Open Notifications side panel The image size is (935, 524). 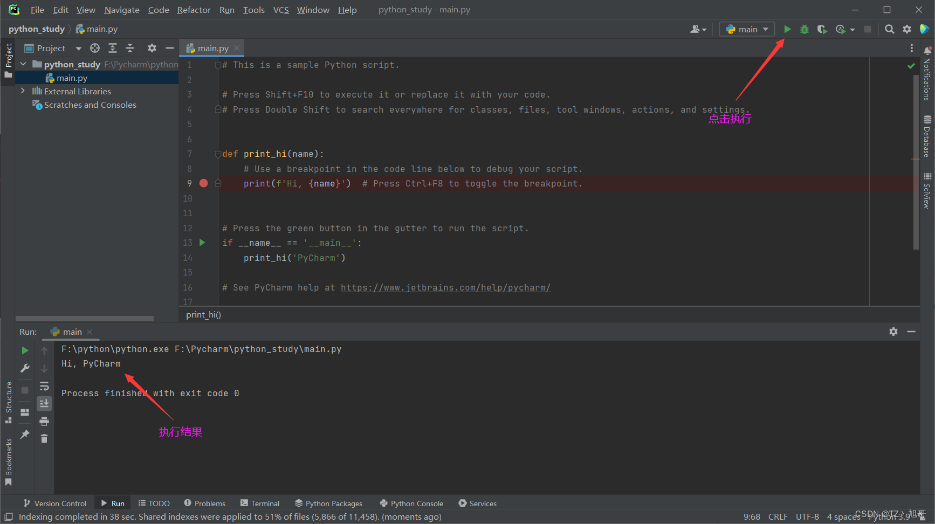tap(927, 73)
